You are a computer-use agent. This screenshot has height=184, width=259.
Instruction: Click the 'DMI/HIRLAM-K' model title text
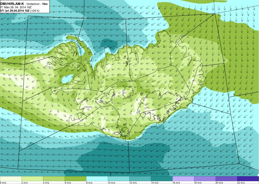pyautogui.click(x=12, y=4)
